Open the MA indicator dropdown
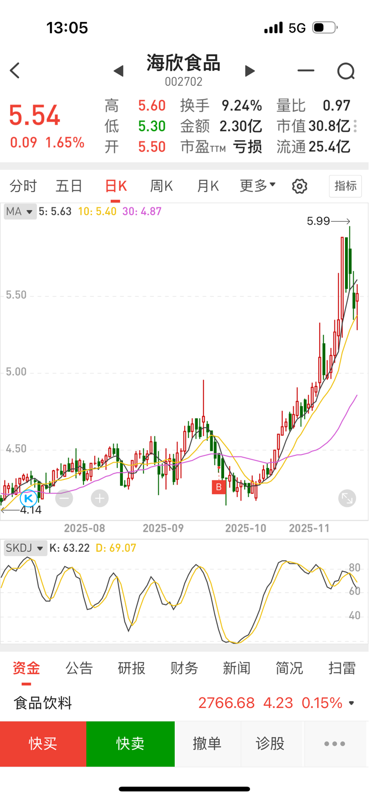Screen dimensions: 369x799 click(x=20, y=212)
